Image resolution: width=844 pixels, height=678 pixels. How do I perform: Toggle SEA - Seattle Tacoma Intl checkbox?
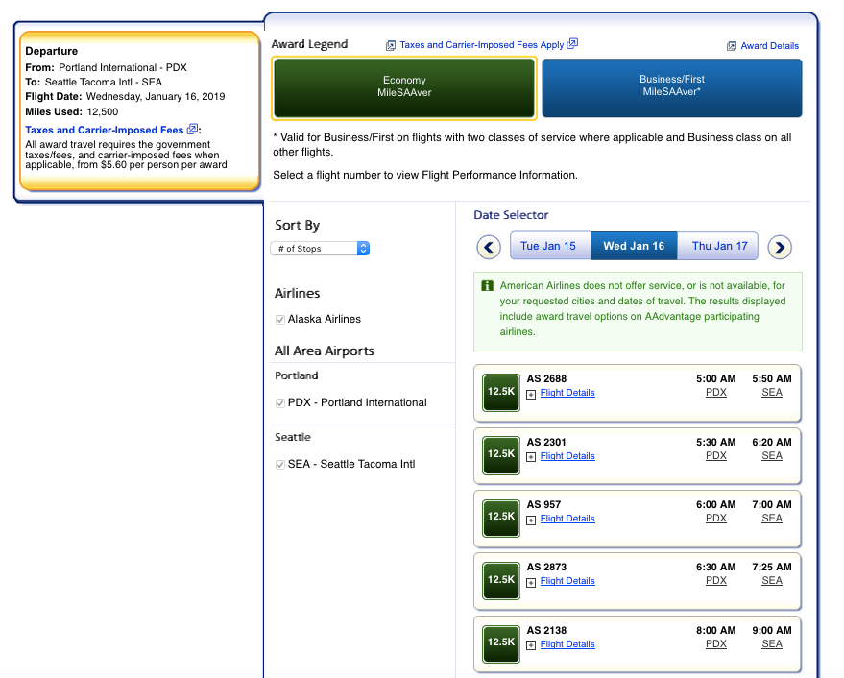280,465
